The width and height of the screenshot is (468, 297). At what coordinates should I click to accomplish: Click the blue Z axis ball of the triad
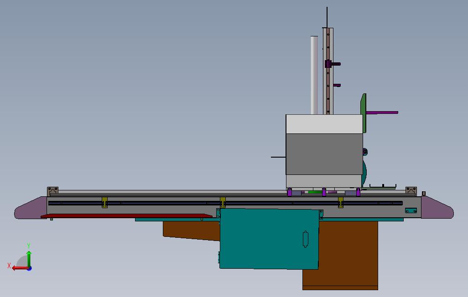pos(29,269)
